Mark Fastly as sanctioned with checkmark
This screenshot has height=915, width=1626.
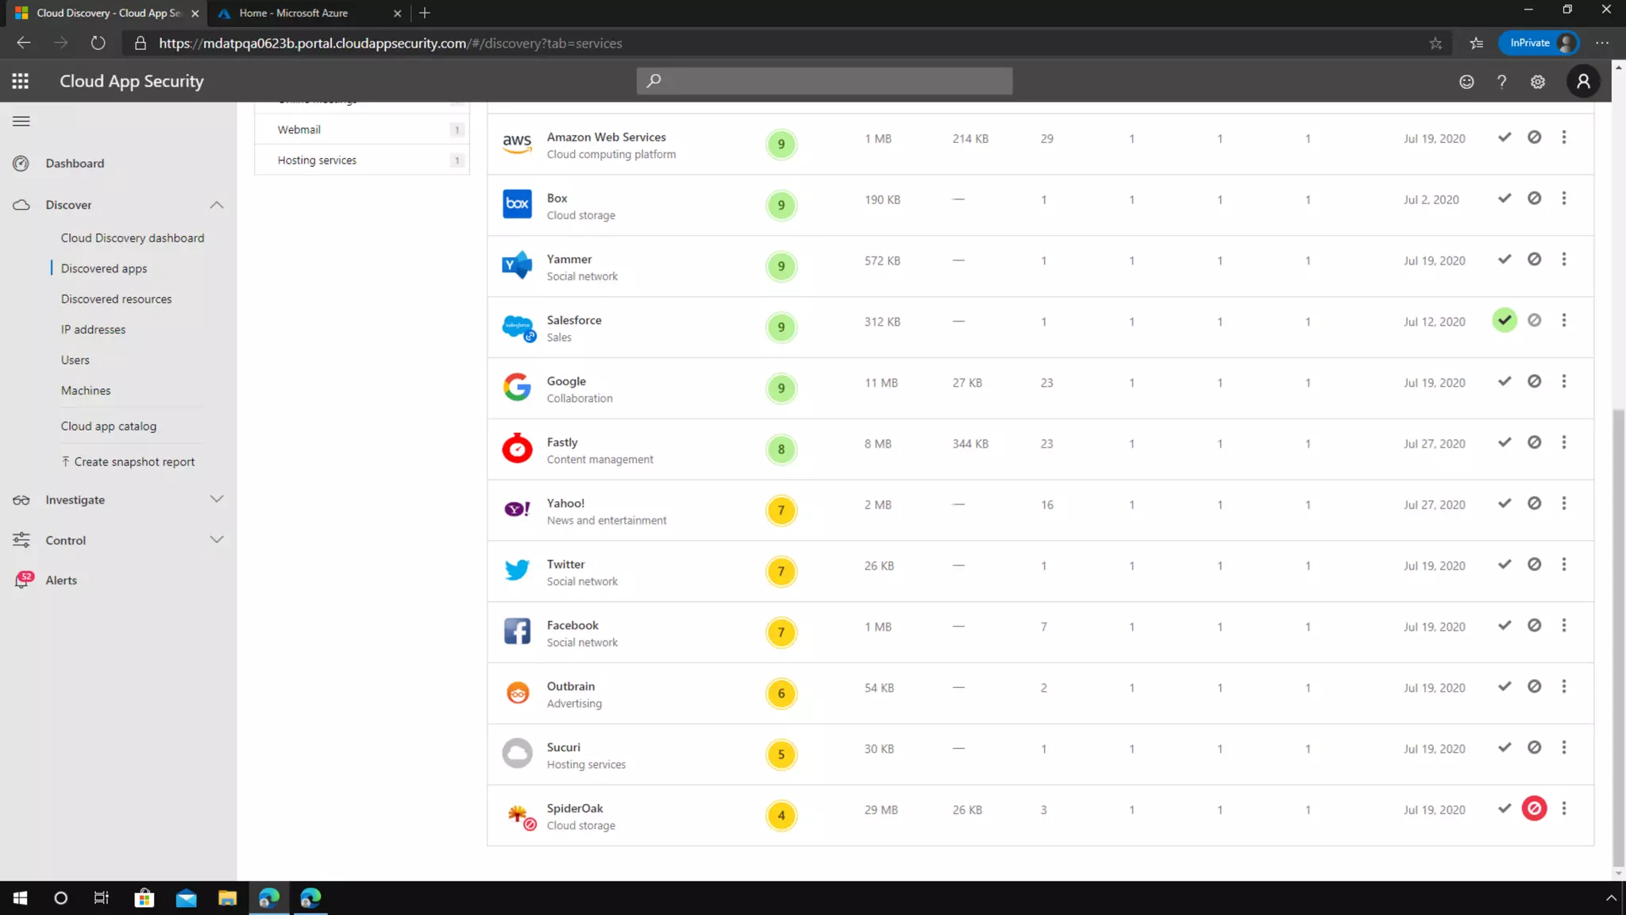1505,442
